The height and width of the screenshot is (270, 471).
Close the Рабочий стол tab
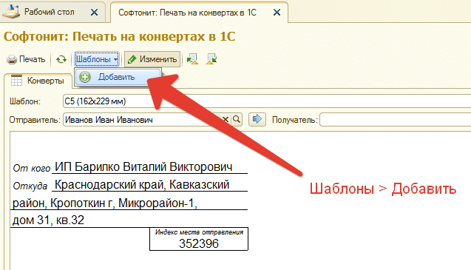[x=95, y=13]
